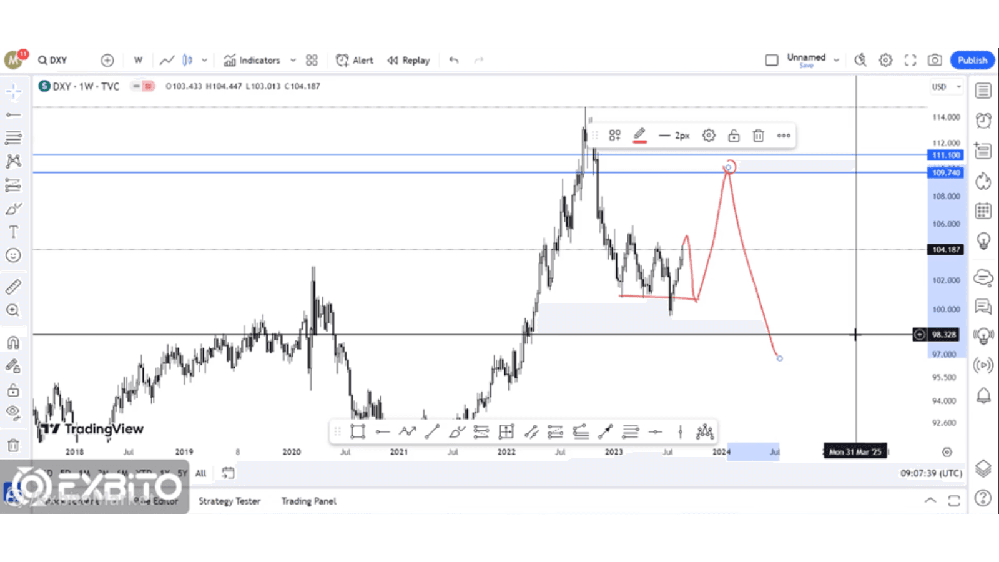999x562 pixels.
Task: Open the notifications bell panel
Action: point(983,395)
